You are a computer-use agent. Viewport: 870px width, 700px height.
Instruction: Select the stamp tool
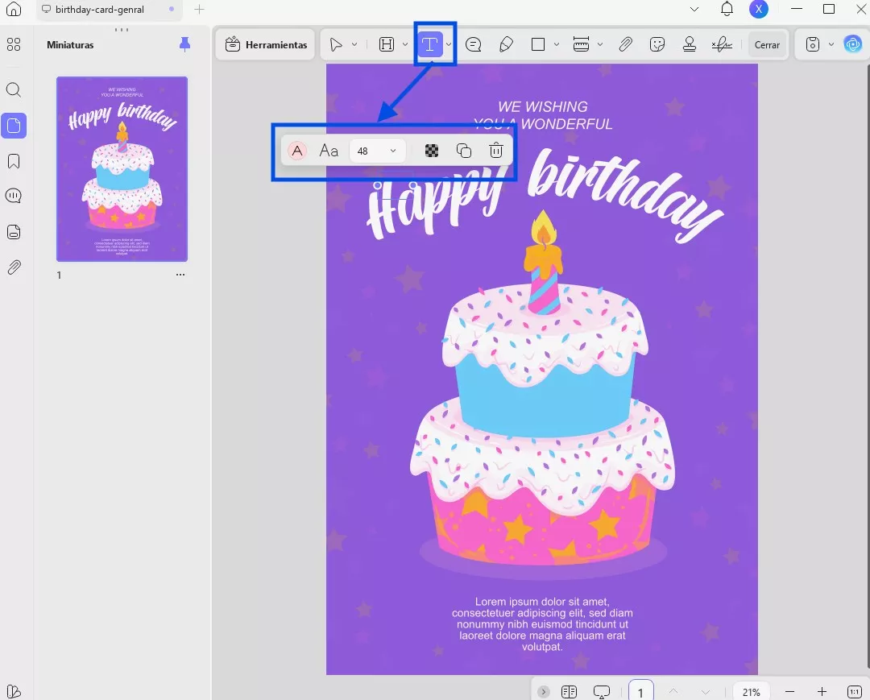pyautogui.click(x=689, y=44)
